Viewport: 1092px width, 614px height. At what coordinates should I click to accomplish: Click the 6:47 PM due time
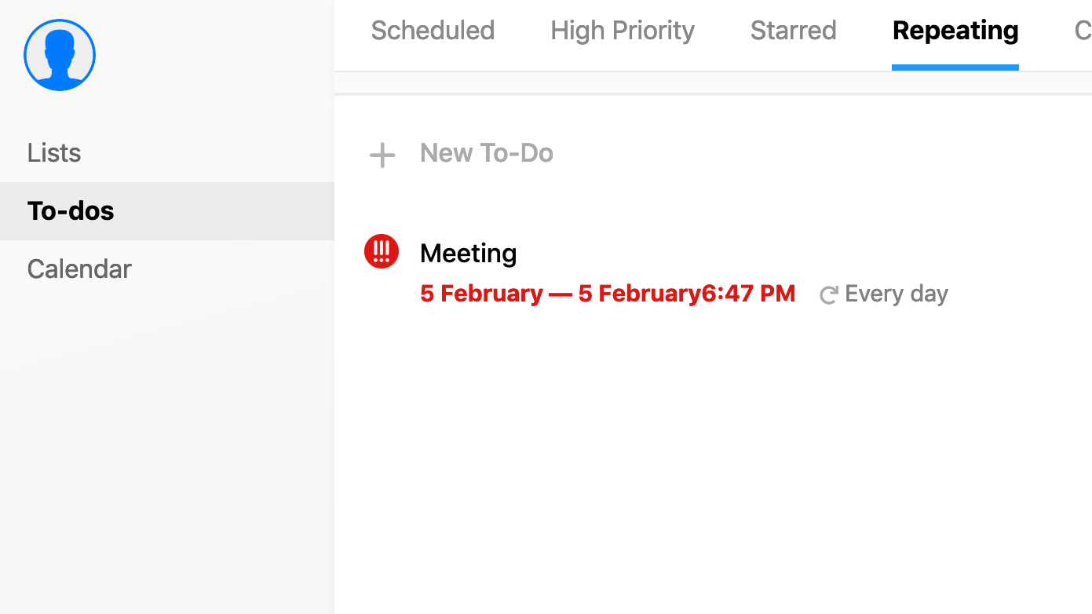[749, 294]
